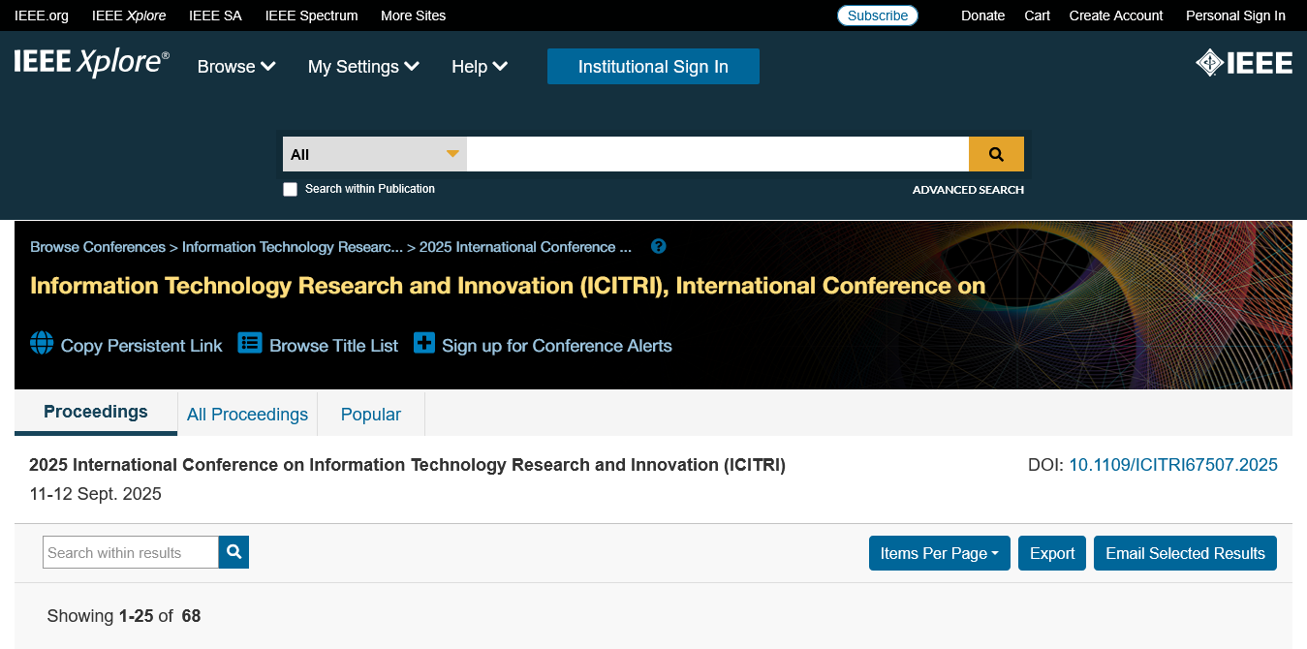Screen dimensions: 1307x649
Task: Click the Subscribe button in top bar
Action: tap(877, 15)
